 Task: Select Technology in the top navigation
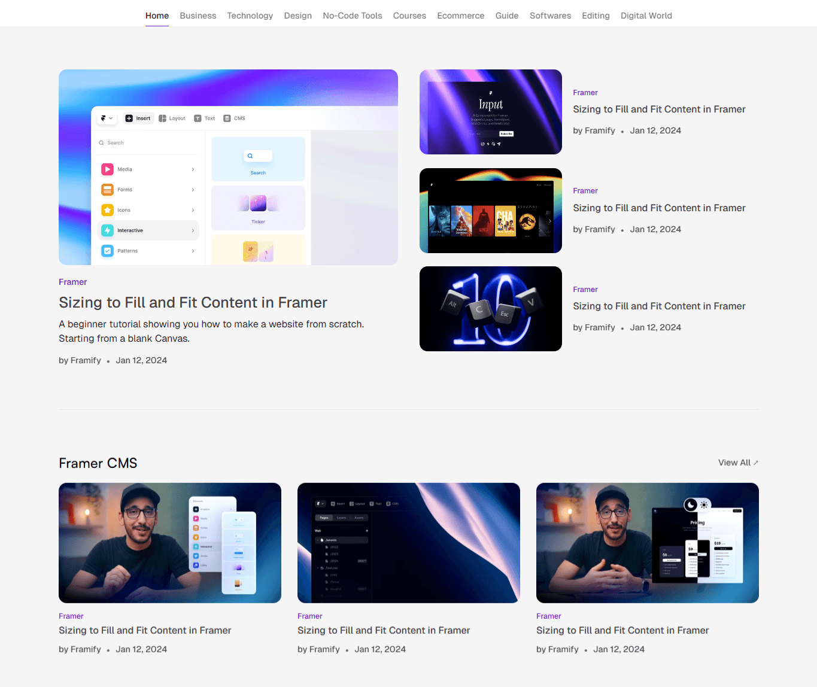[250, 16]
